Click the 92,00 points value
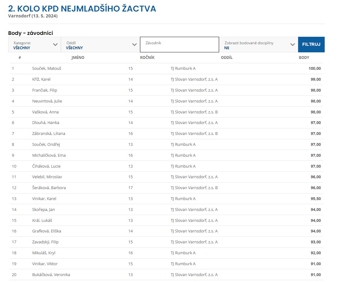The image size is (340, 282). (x=316, y=253)
